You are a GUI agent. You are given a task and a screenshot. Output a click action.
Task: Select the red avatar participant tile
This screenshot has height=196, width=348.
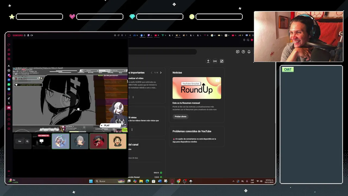point(98,141)
